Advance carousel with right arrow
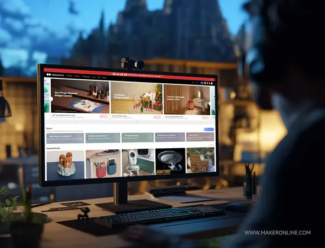 click(x=210, y=103)
